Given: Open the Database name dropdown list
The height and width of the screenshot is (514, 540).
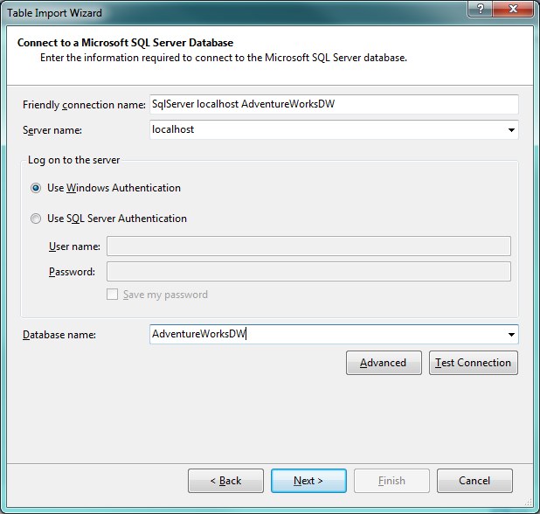Looking at the screenshot, I should 511,335.
